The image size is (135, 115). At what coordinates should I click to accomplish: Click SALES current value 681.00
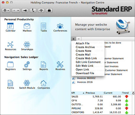pyautogui.click(x=117, y=97)
